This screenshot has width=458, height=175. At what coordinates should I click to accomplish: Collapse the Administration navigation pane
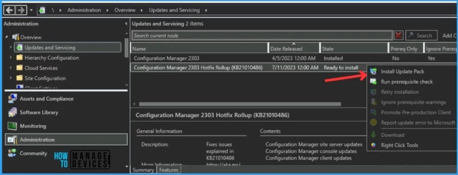pyautogui.click(x=126, y=24)
